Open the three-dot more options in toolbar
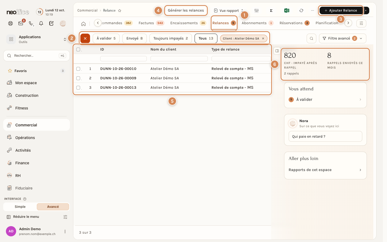This screenshot has height=242, width=387. (312, 10)
